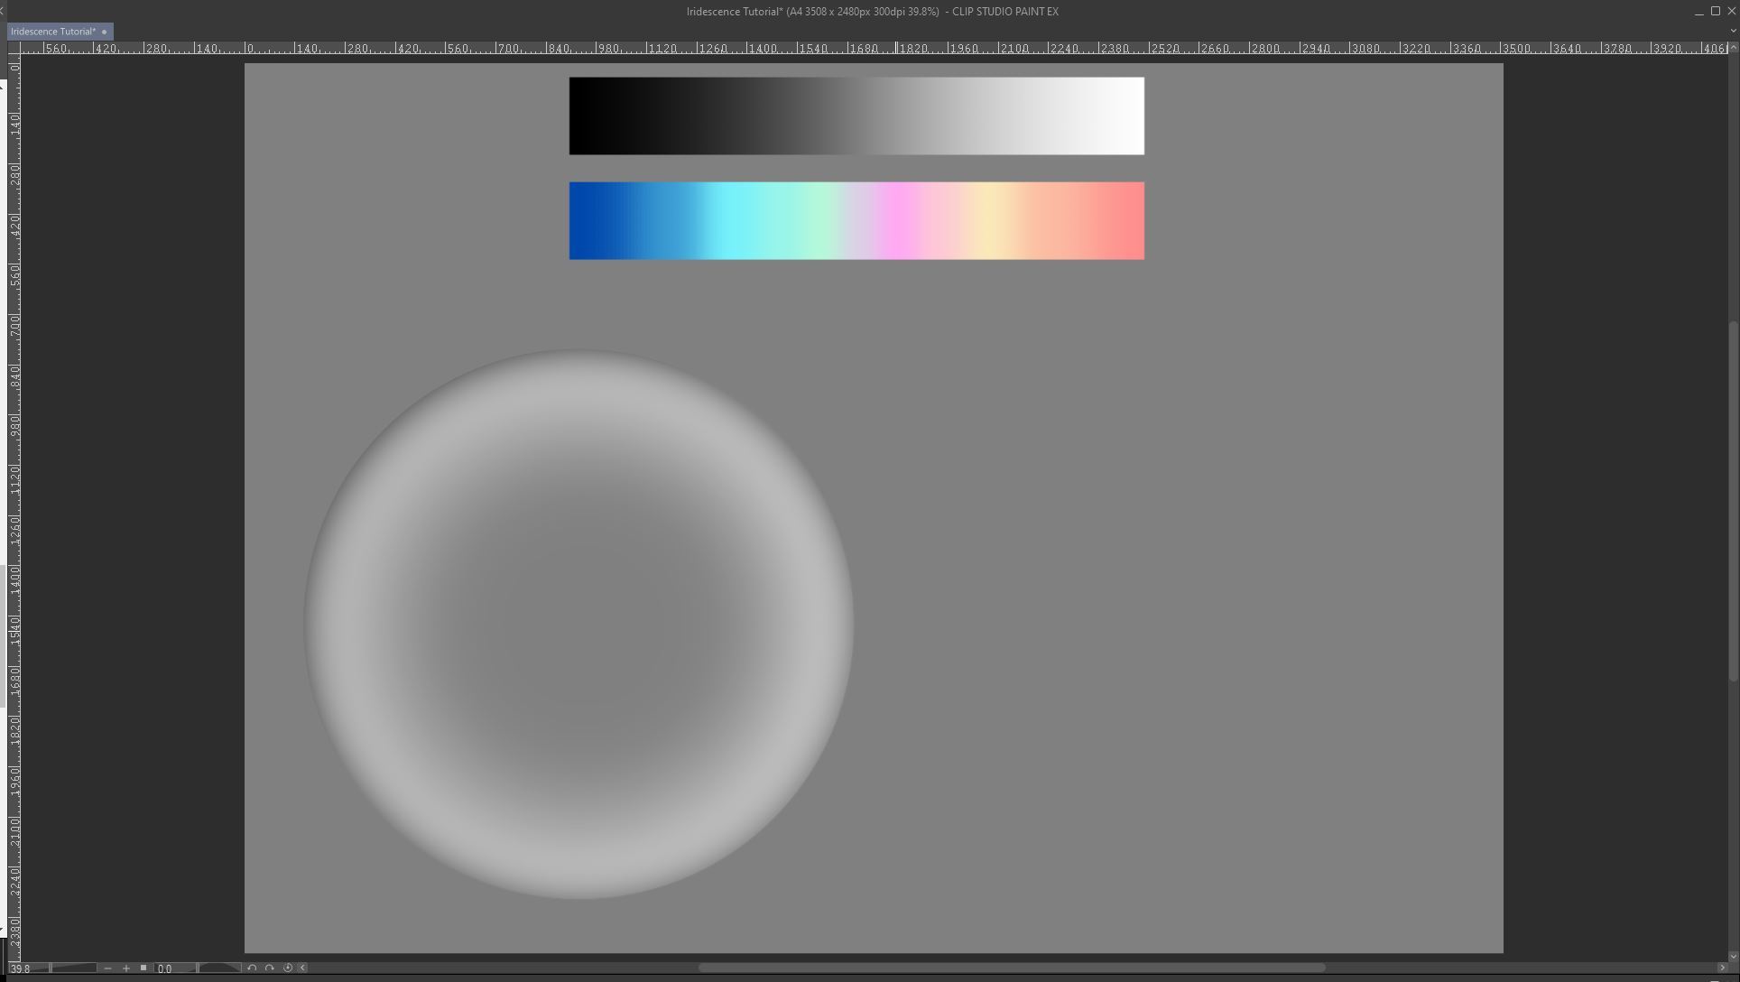This screenshot has width=1740, height=982.
Task: Open the canvas tab list dropdown
Action: click(1732, 31)
